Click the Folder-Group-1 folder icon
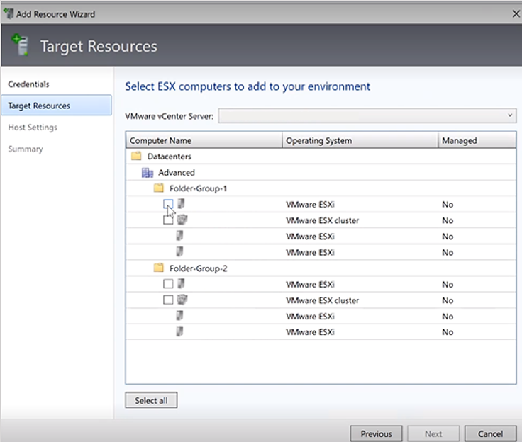Image resolution: width=522 pixels, height=442 pixels. pyautogui.click(x=158, y=188)
